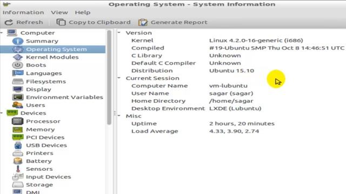
Task: Select USB Devices entry
Action: click(x=46, y=145)
